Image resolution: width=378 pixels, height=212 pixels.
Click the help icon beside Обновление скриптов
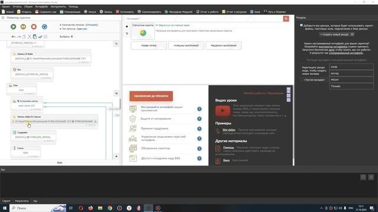pos(200,148)
